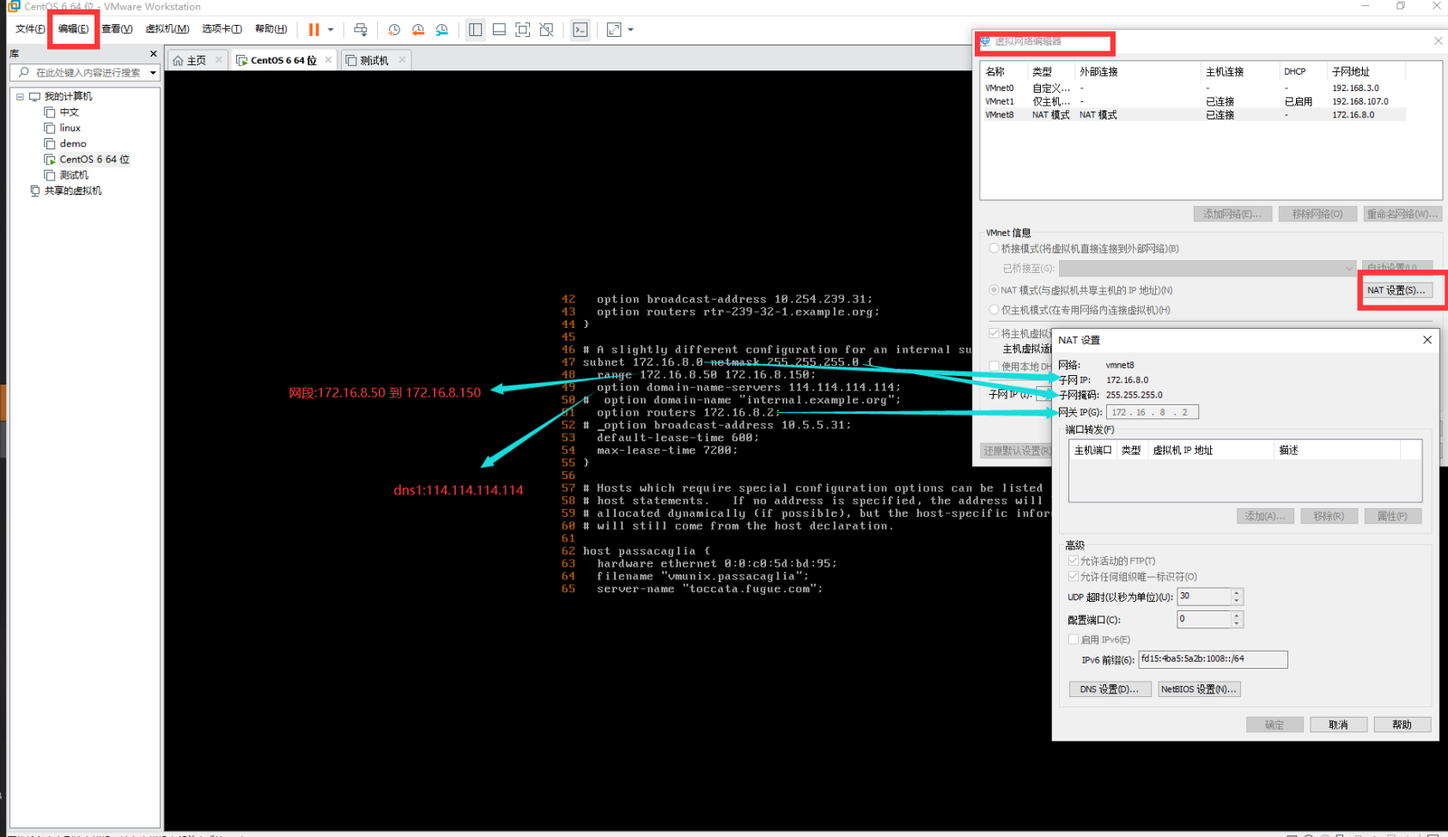Image resolution: width=1448 pixels, height=837 pixels.
Task: Revert to snapshot using the orange arrow icon
Action: (417, 29)
